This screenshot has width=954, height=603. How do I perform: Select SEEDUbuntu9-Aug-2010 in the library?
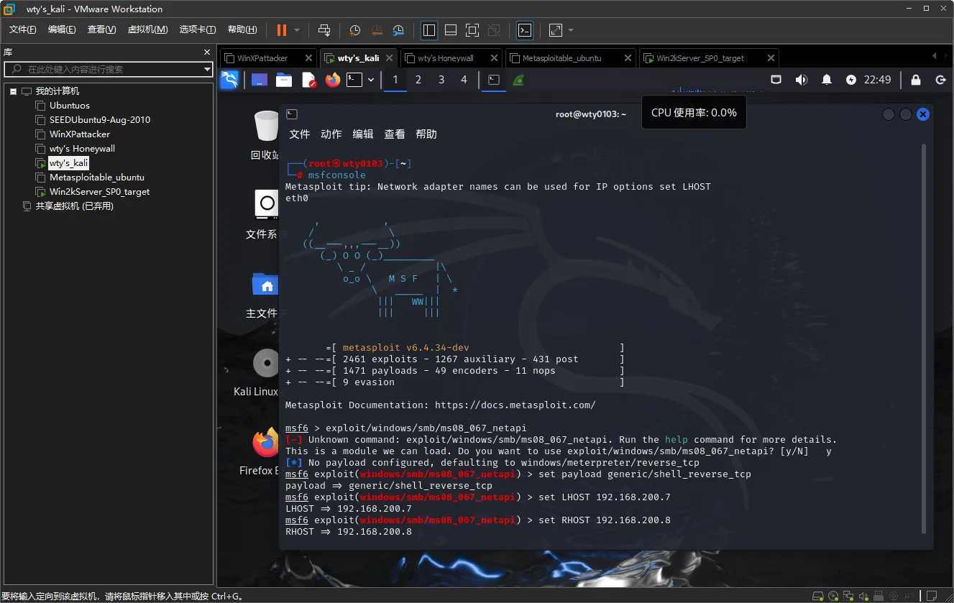100,120
